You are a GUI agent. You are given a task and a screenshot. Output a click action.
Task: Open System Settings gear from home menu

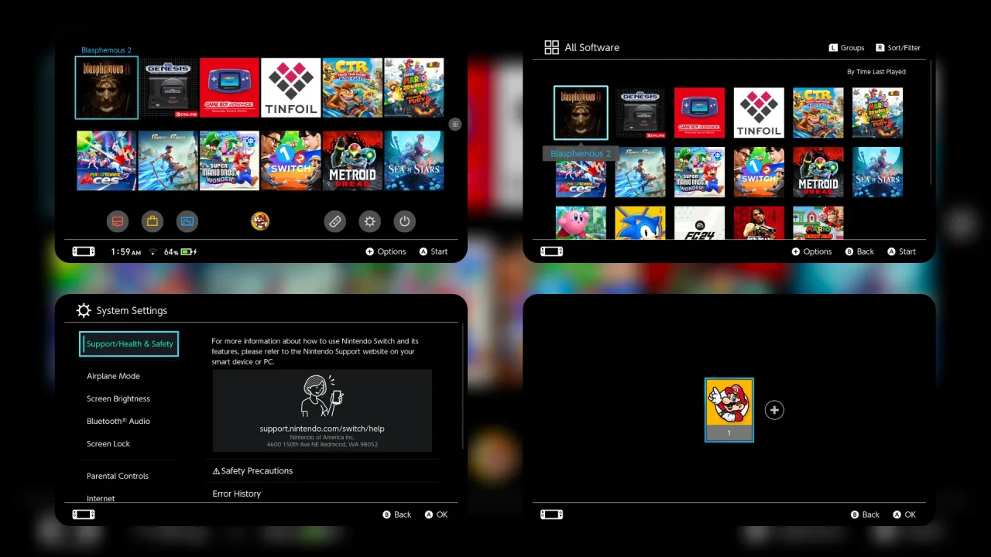(x=370, y=221)
